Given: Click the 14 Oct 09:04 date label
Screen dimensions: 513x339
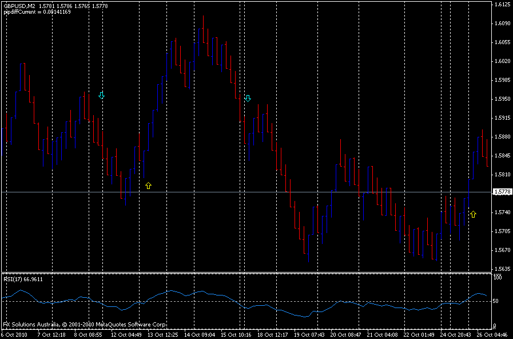Looking at the screenshot, I should (200, 335).
